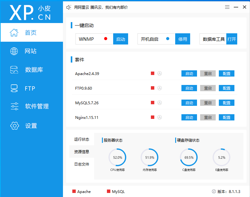250x197 pixels.
Task: Click the CPU使用率 progress ring
Action: click(x=118, y=158)
